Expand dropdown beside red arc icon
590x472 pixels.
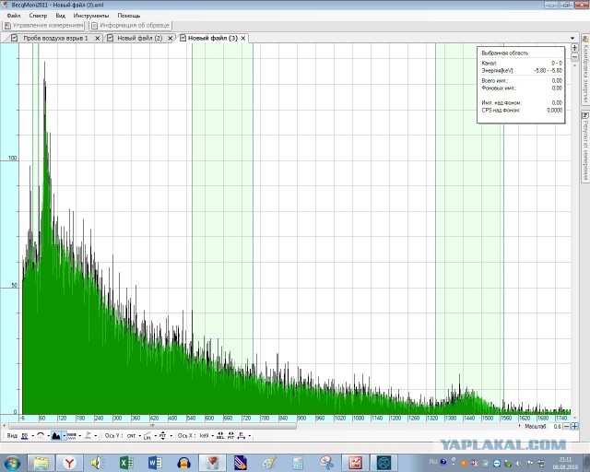pos(49,436)
